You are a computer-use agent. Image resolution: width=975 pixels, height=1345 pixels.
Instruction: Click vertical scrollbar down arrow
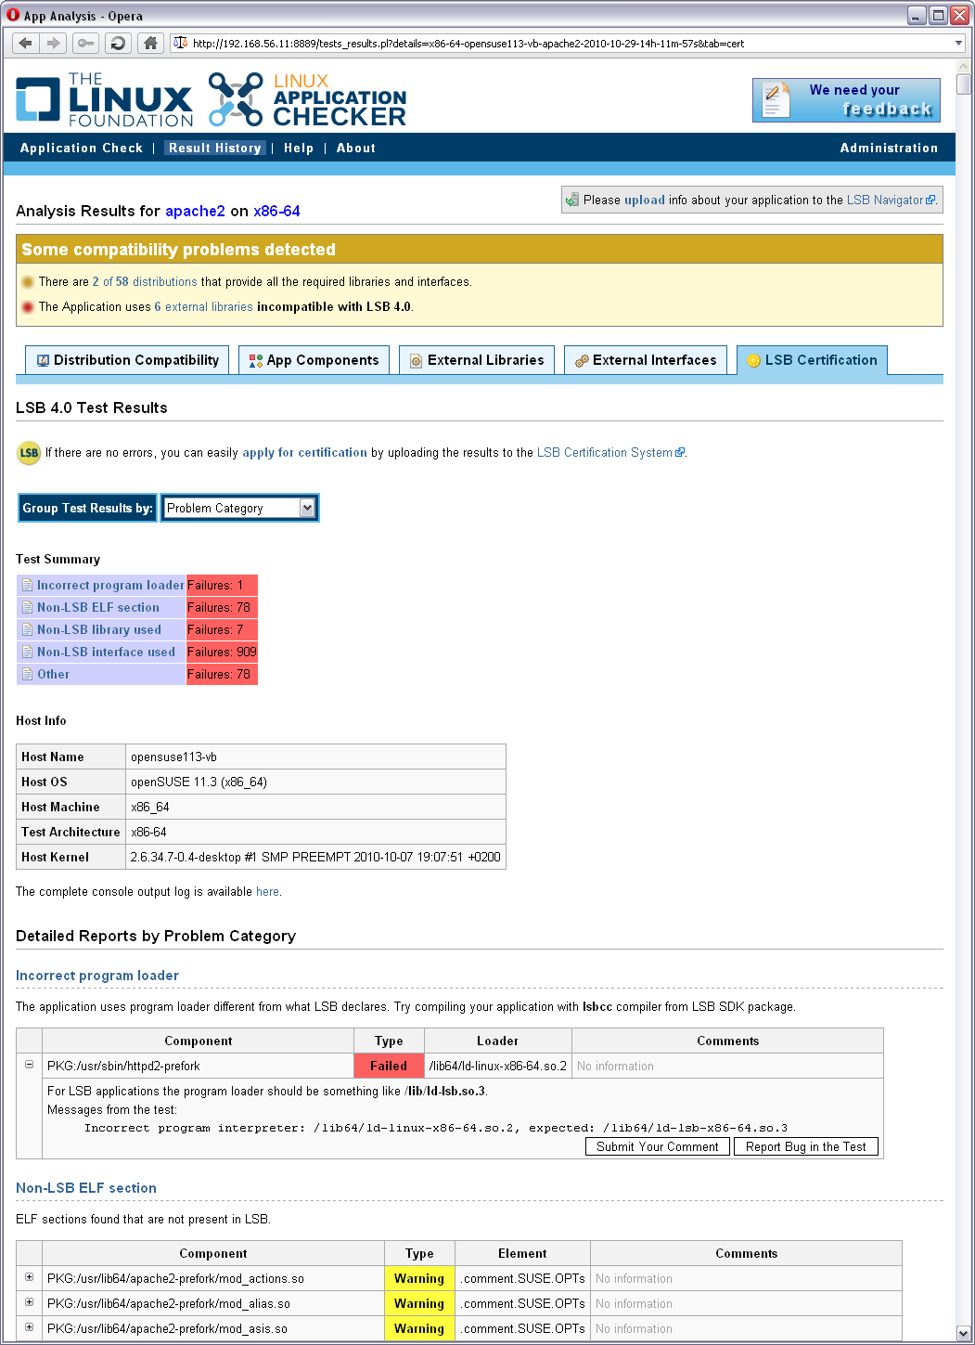(964, 1334)
